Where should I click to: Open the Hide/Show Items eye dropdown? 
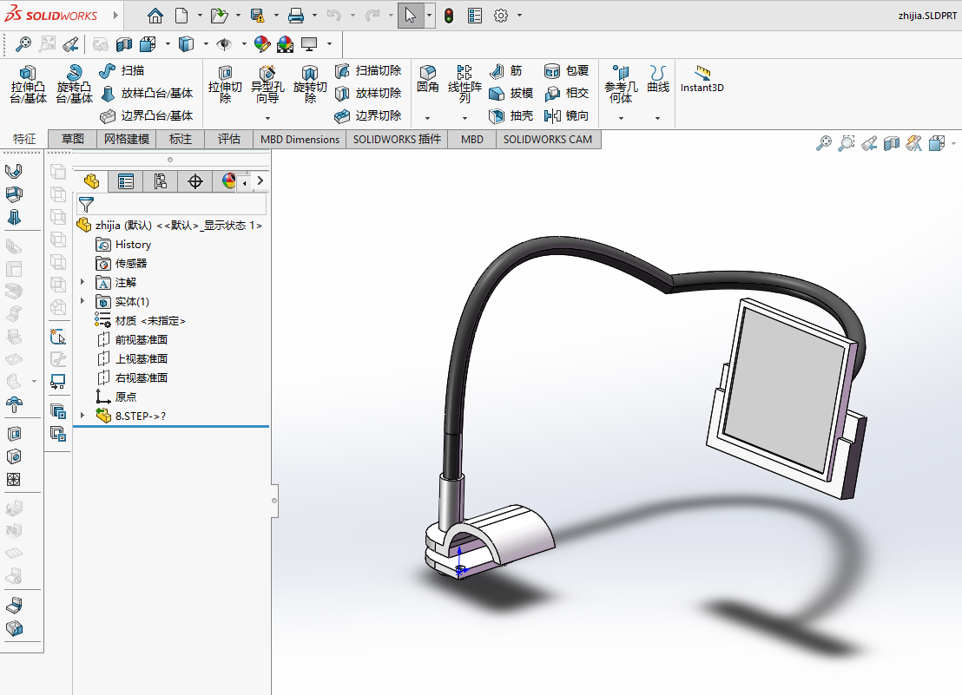[x=243, y=44]
